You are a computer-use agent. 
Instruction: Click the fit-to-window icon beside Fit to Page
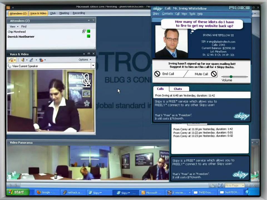click(x=220, y=185)
